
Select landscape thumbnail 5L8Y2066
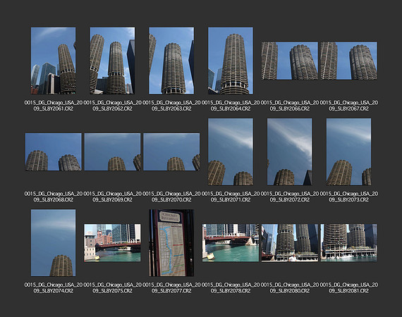[x=290, y=61]
